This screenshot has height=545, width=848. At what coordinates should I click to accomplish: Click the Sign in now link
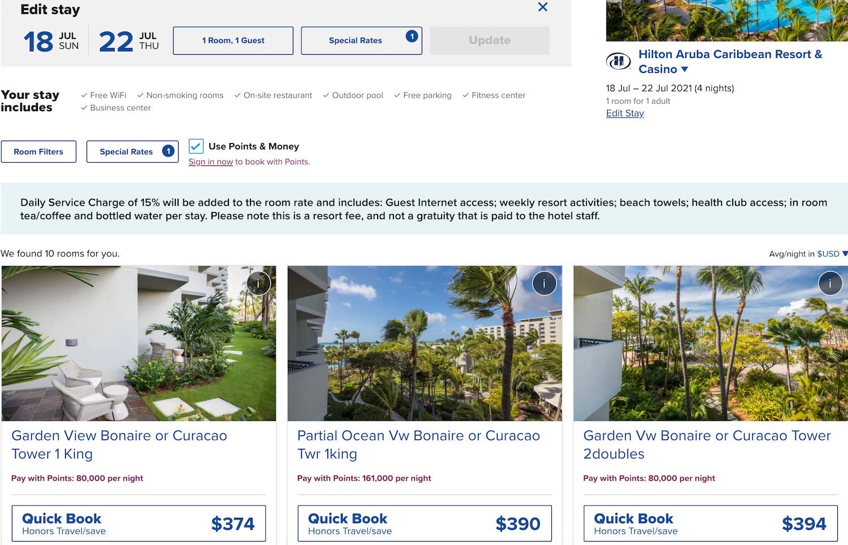(210, 162)
